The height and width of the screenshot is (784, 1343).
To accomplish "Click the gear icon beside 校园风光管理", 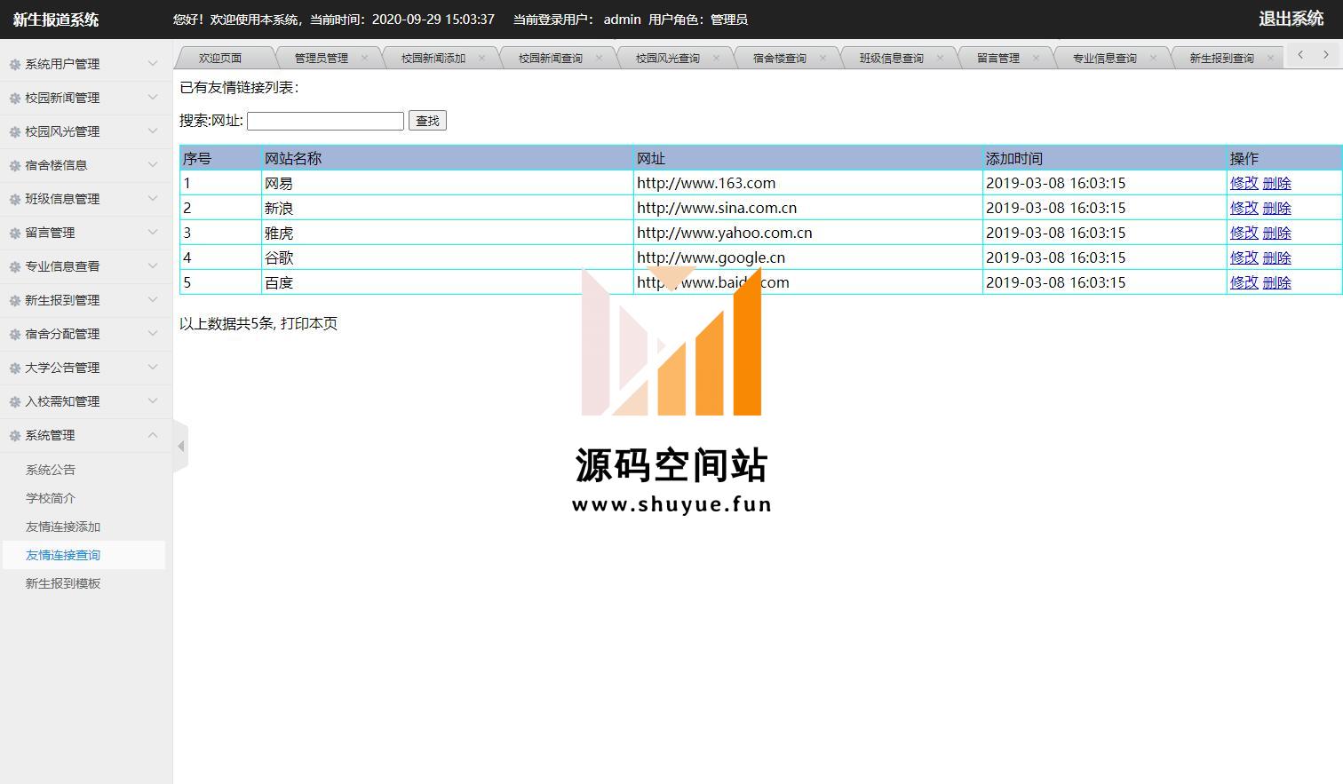I will click(x=15, y=131).
